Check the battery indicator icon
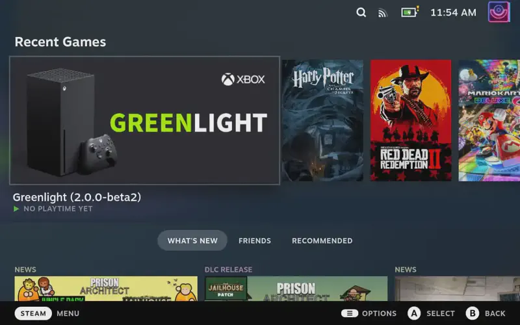 409,12
